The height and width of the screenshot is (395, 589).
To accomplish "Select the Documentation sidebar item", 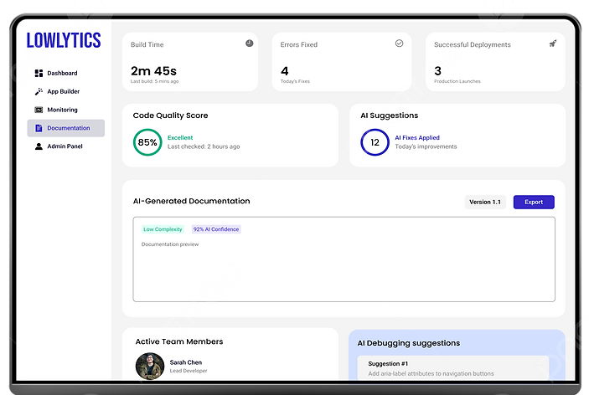I will [65, 128].
